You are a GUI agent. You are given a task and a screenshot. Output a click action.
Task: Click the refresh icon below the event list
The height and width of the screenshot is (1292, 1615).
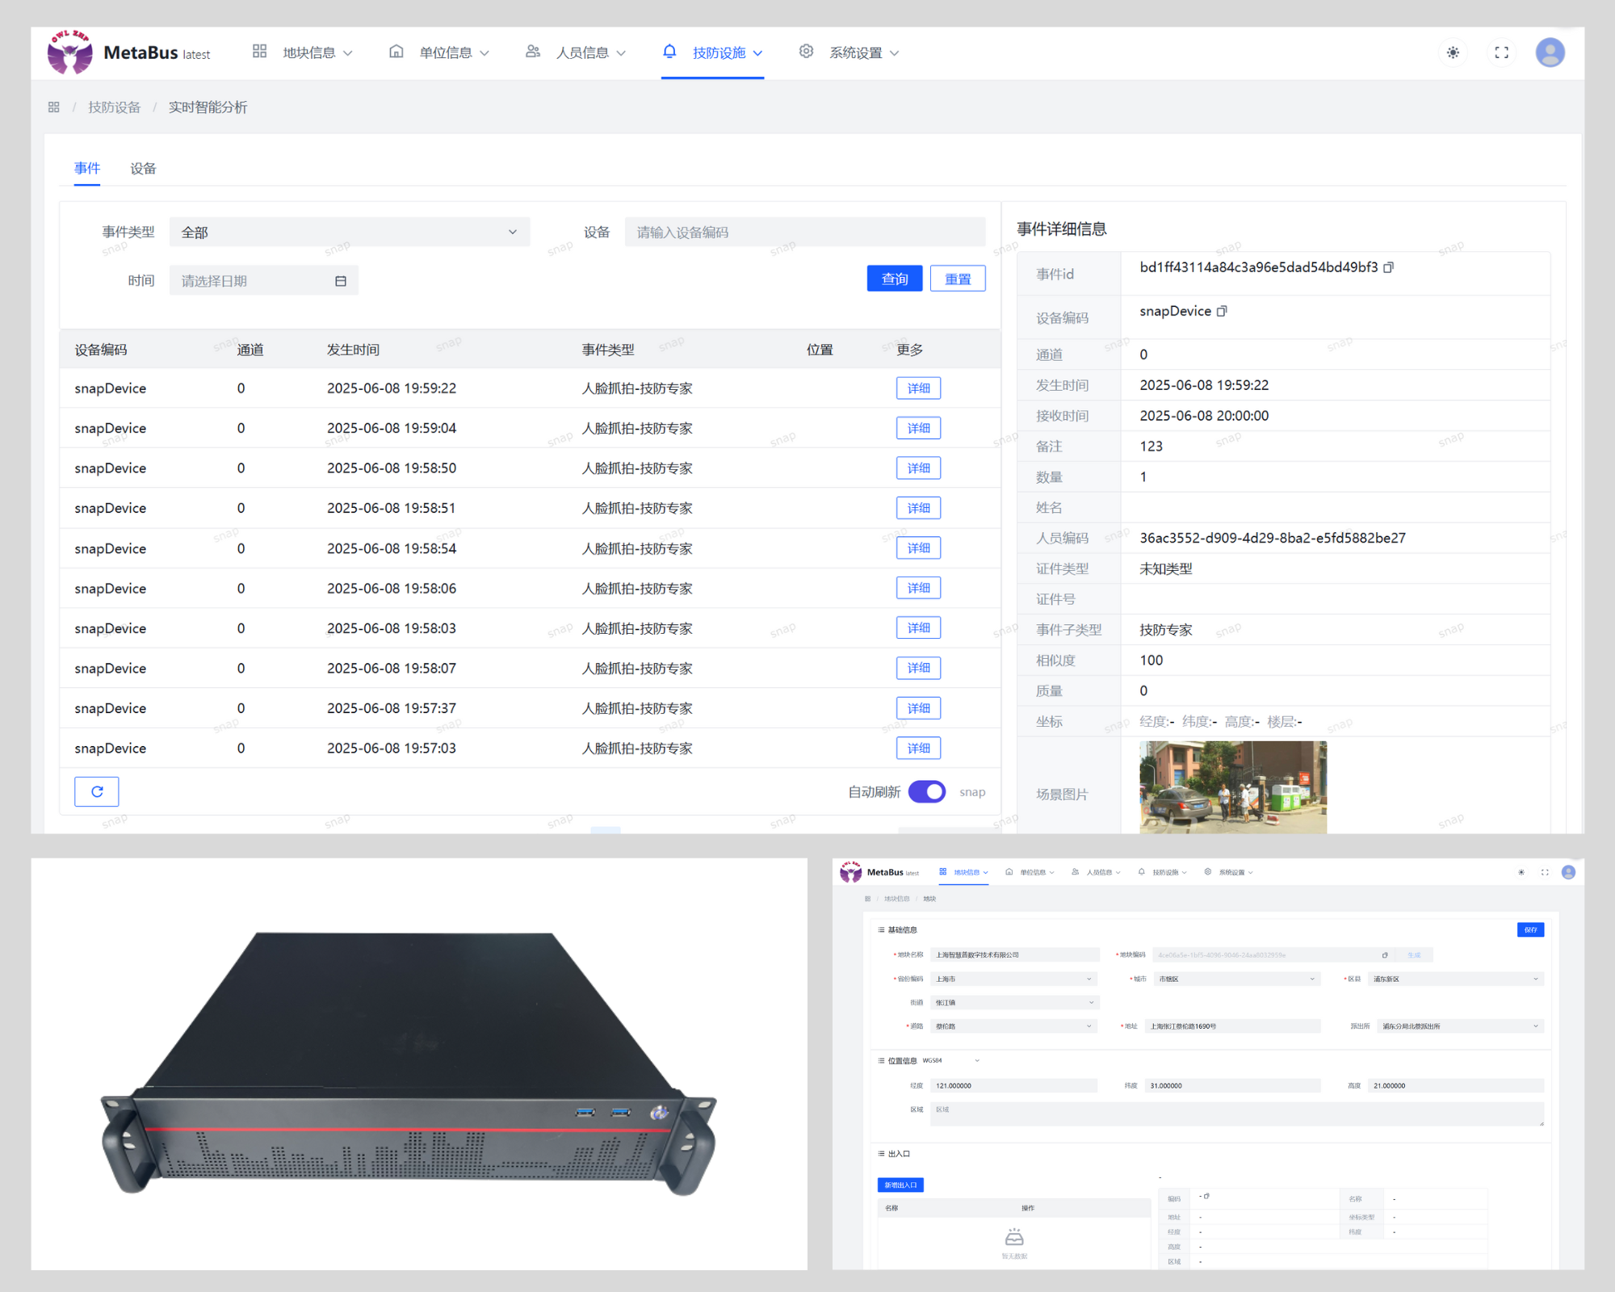pos(96,791)
